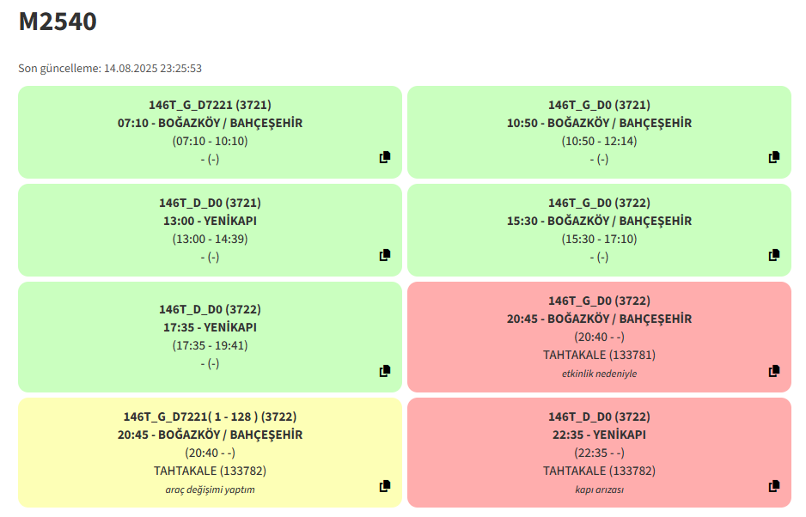Copy the yellow araç değişimi yaptım card
The width and height of the screenshot is (806, 517).
point(384,486)
